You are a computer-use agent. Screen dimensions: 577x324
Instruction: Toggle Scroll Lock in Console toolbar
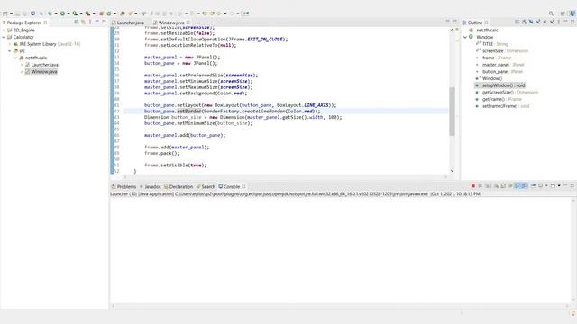(503, 186)
